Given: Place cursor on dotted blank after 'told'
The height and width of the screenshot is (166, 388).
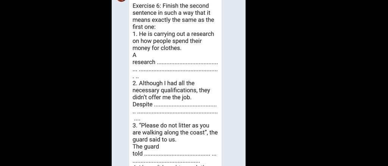Looking at the screenshot, I should (x=180, y=155).
